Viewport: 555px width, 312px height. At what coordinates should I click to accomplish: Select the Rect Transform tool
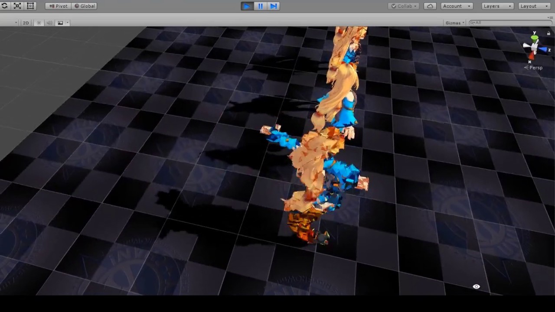[x=30, y=6]
